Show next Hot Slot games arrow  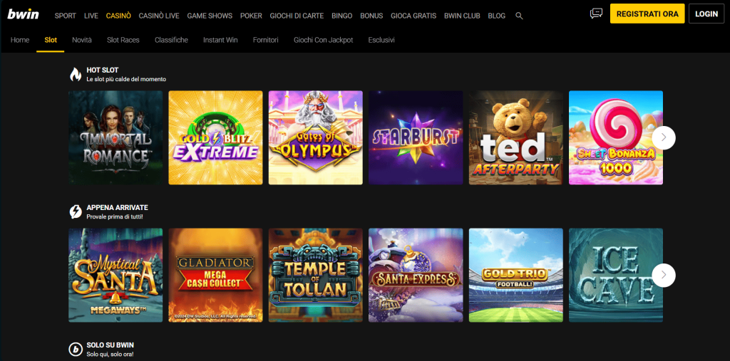(x=664, y=137)
